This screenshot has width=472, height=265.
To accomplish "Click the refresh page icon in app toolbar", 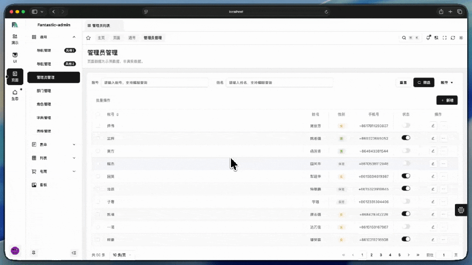I will [453, 38].
